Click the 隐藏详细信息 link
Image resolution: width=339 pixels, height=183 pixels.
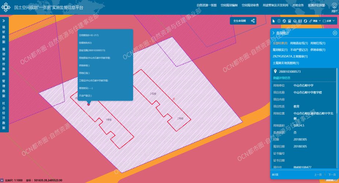282,78
